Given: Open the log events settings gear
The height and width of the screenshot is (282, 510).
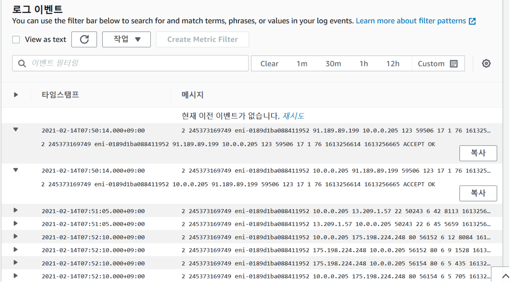Looking at the screenshot, I should [486, 64].
